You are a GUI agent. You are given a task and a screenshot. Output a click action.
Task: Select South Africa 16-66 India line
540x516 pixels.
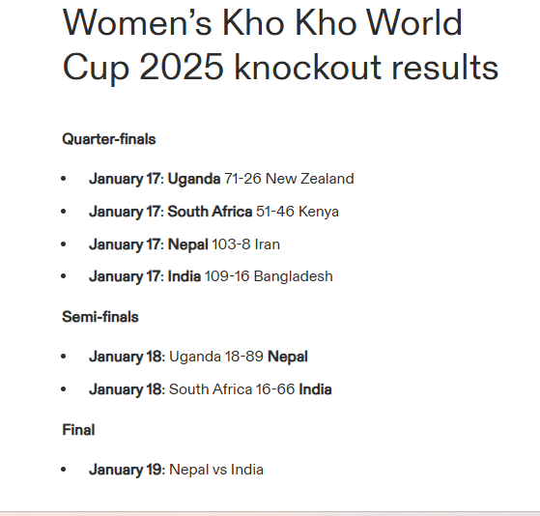coord(210,389)
